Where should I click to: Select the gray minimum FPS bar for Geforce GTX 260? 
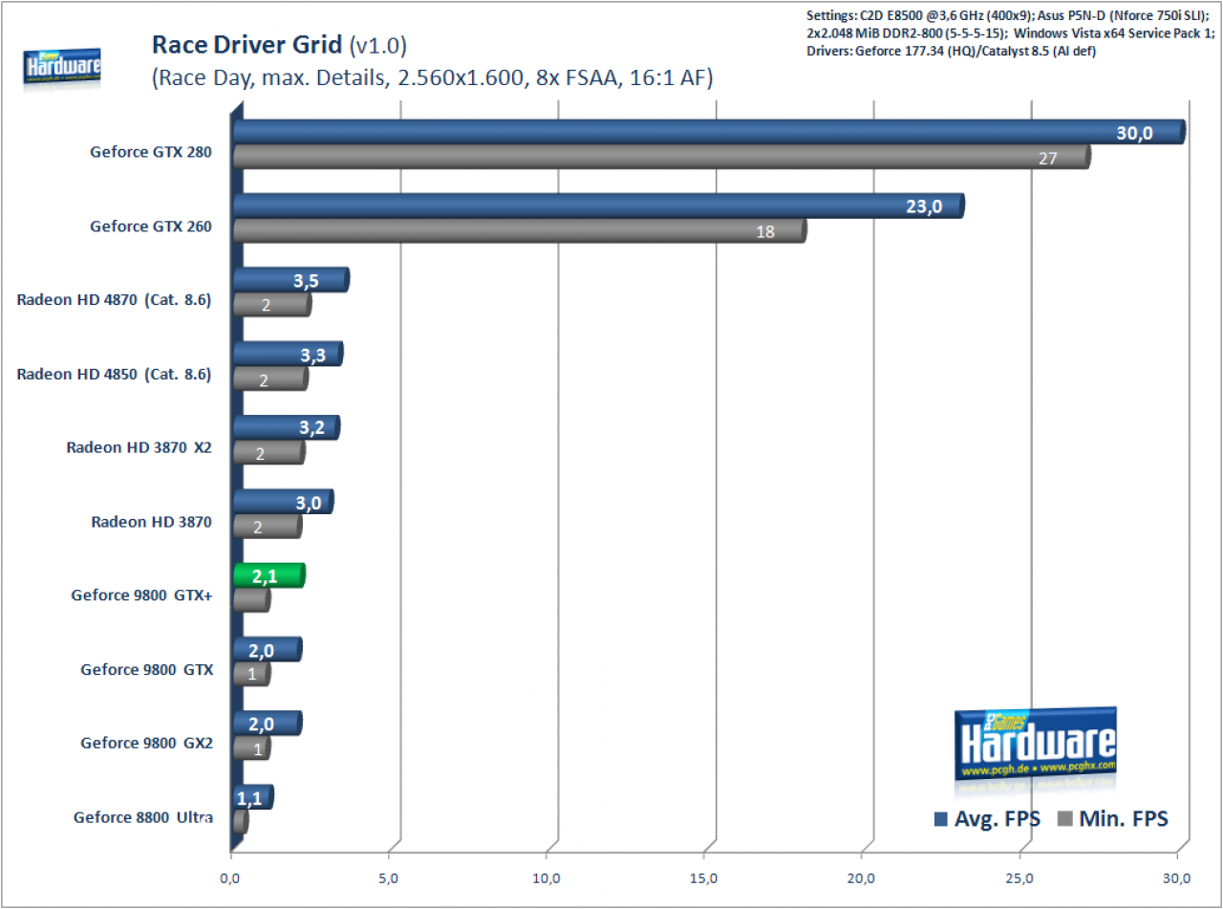click(x=520, y=231)
